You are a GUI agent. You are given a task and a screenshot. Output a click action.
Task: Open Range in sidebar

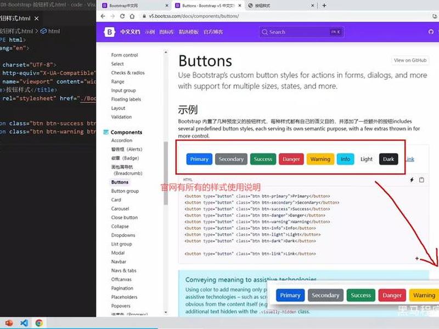(x=117, y=82)
